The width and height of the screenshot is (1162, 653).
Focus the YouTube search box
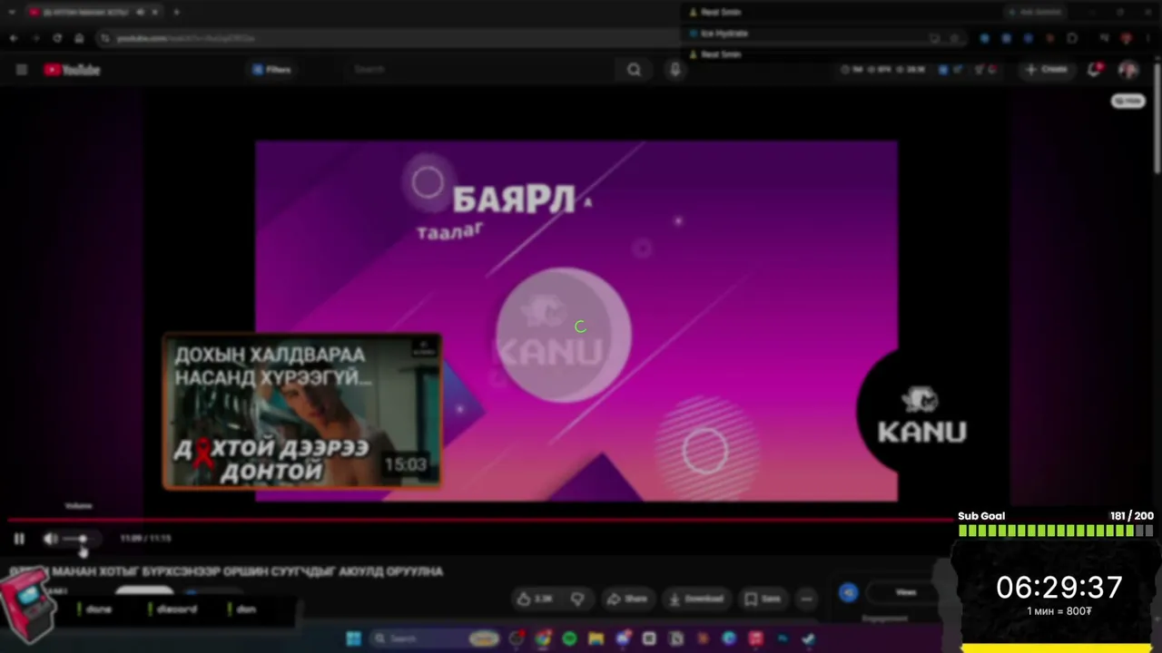tap(481, 69)
